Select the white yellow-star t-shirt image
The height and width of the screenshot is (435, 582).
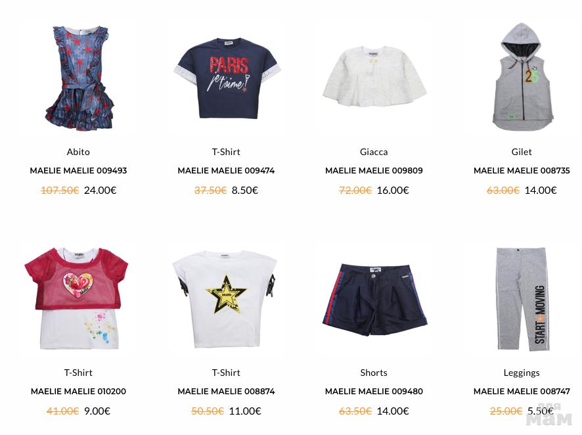coord(225,299)
